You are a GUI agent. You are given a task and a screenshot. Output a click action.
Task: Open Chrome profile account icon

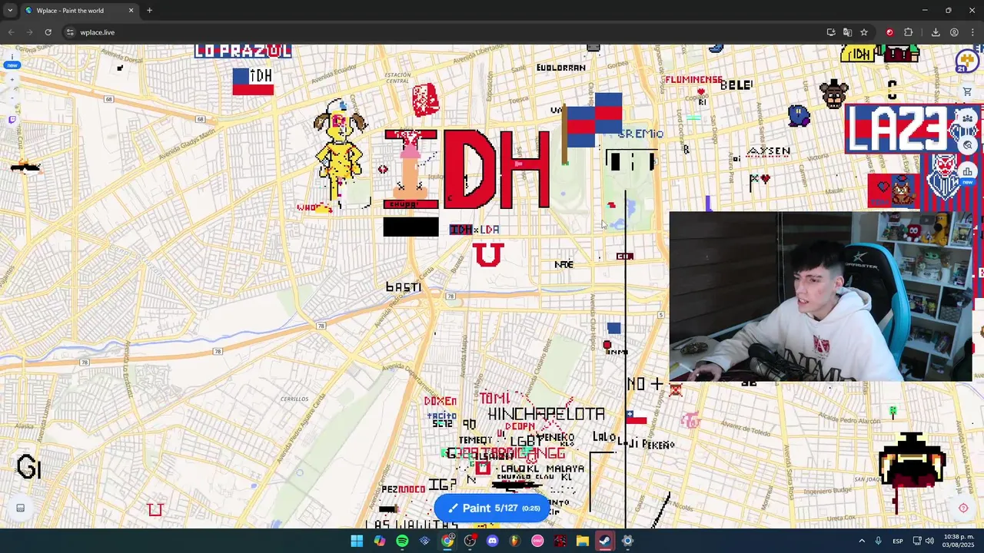954,32
